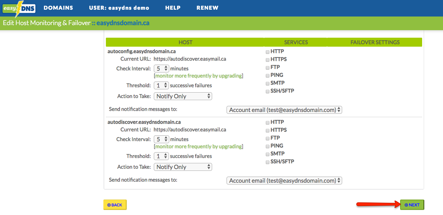Enable FTP for autoconfig host
The width and height of the screenshot is (443, 215).
pos(268,67)
